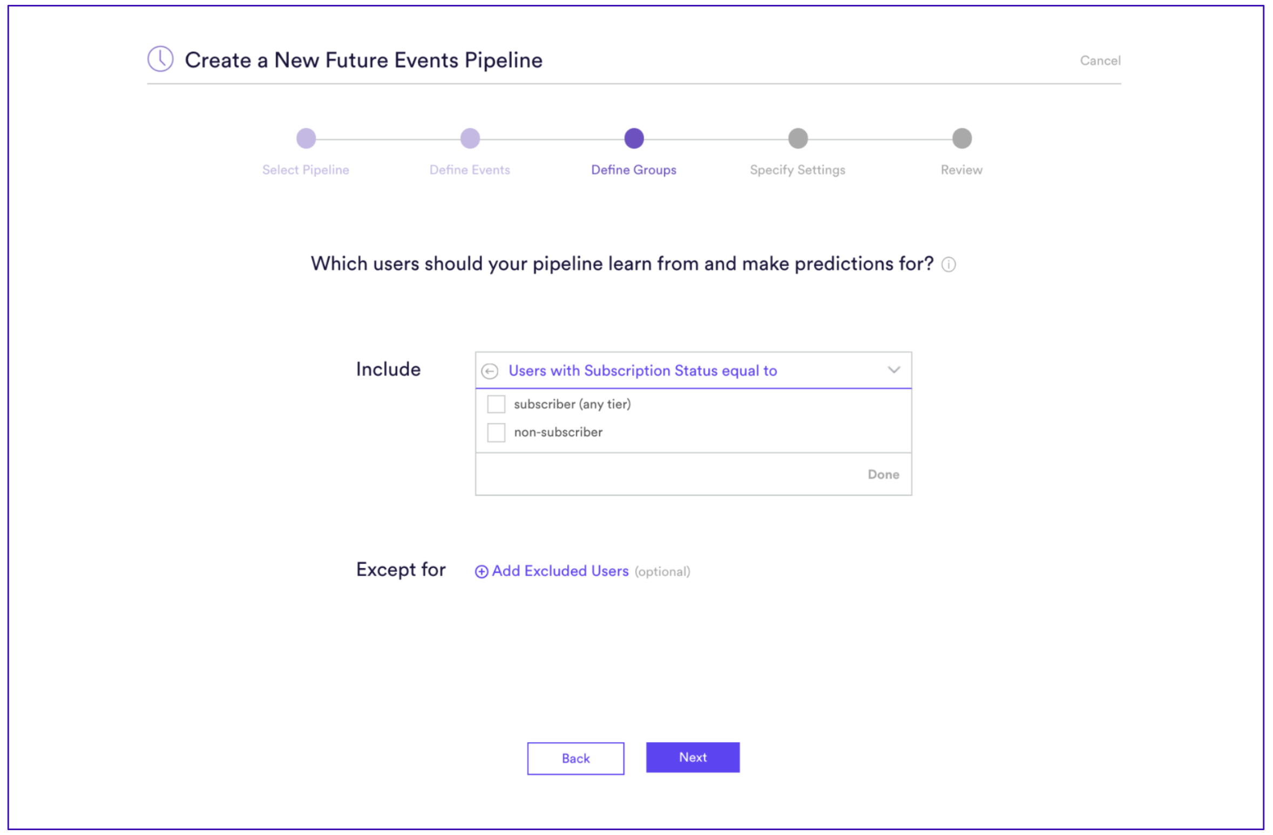Click the Define Events step circle
This screenshot has height=835, width=1273.
[470, 138]
